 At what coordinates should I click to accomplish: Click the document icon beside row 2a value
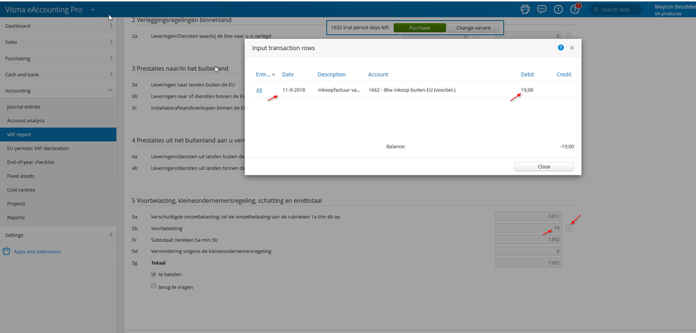[569, 36]
